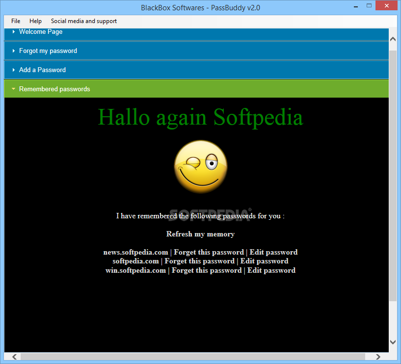Forget the news.softpedia.com password
401x364 pixels.
(x=209, y=252)
